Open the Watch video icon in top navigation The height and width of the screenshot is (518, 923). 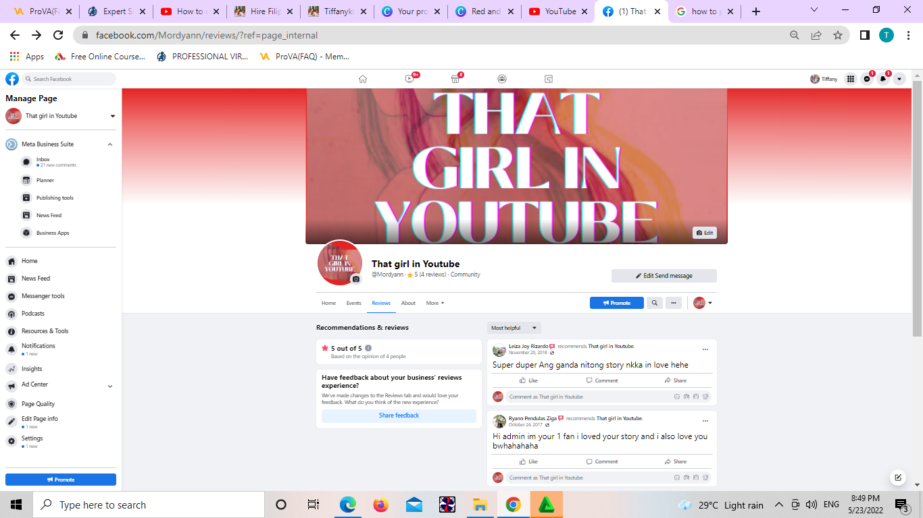point(409,79)
